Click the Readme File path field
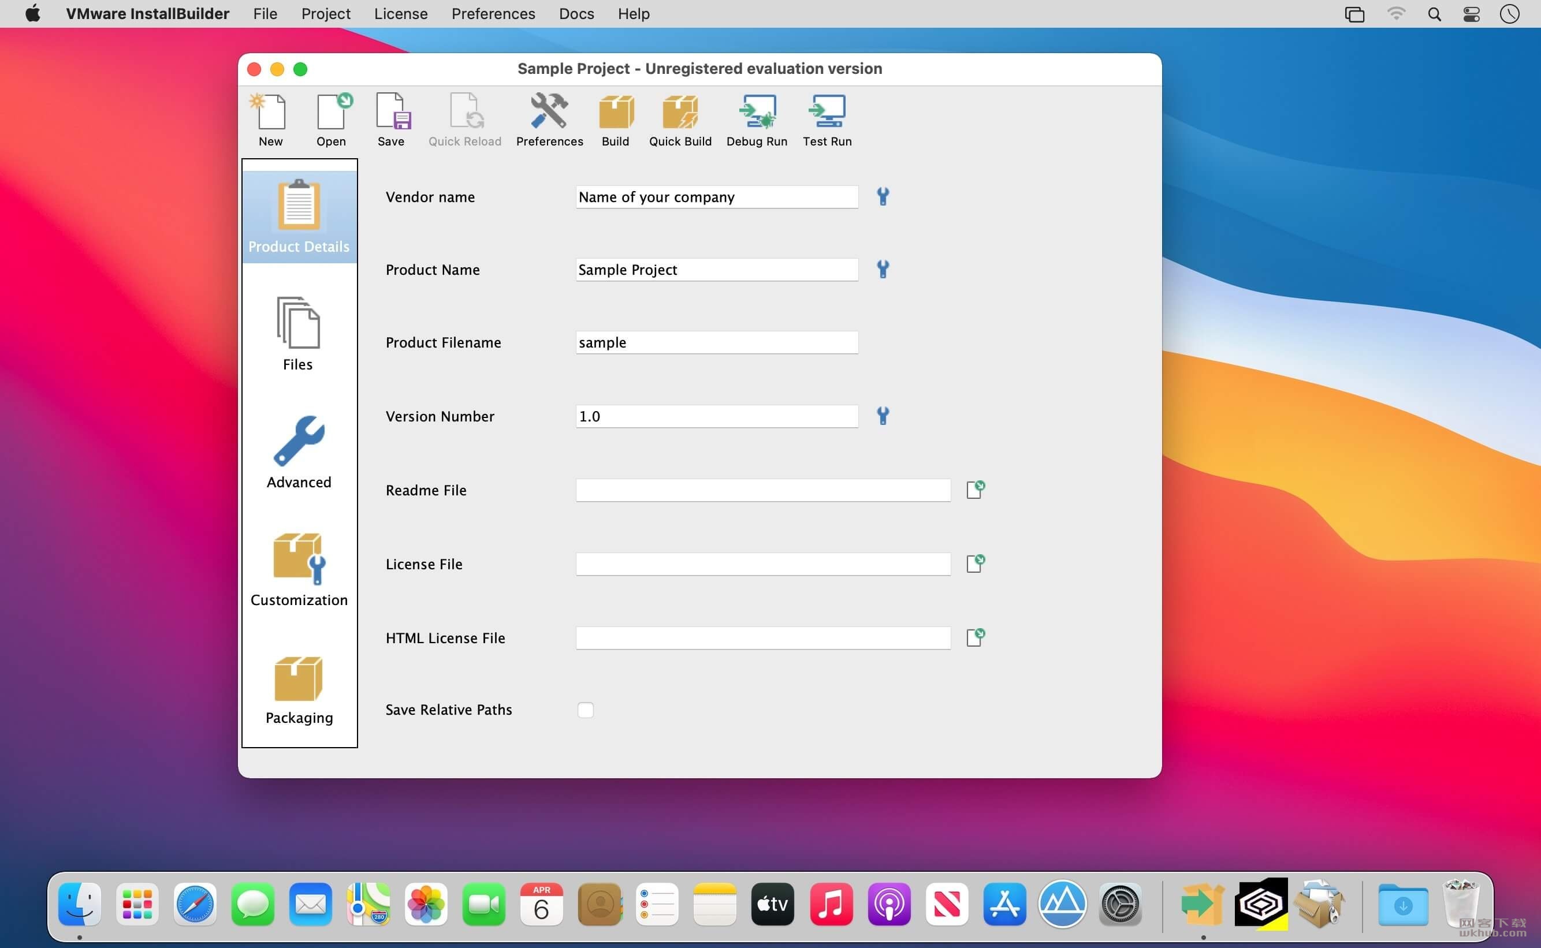 pyautogui.click(x=764, y=490)
